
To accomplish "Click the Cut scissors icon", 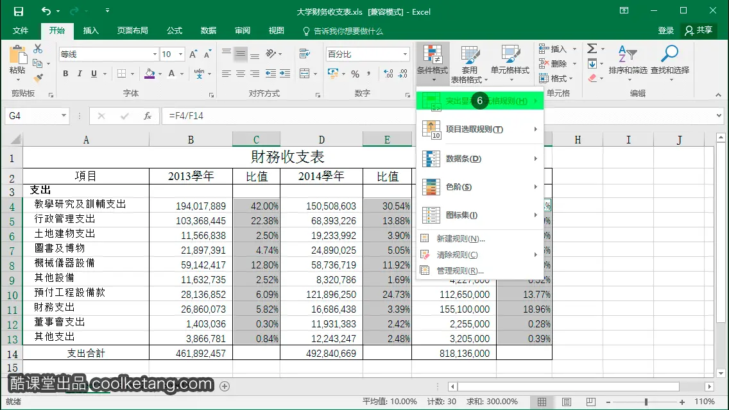I will pyautogui.click(x=38, y=49).
